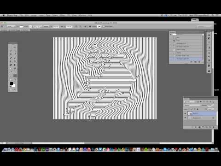The height and width of the screenshot is (166, 221).
Task: Open path alignment dropdown in options bar
Action: click(x=80, y=27)
